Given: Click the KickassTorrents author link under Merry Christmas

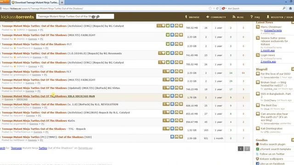Looking at the screenshot, I should point(273,30).
